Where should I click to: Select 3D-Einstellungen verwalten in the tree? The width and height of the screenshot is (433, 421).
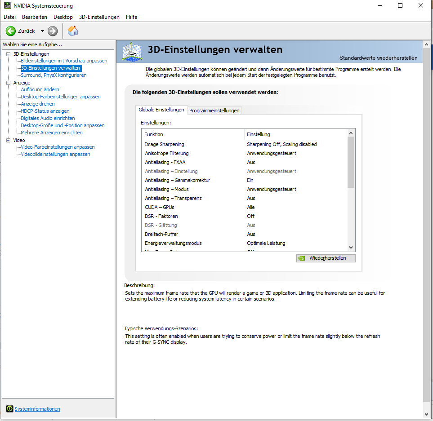pyautogui.click(x=51, y=68)
